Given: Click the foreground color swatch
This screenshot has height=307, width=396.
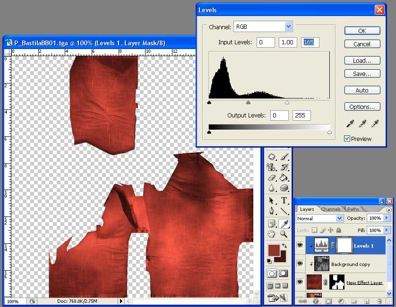Looking at the screenshot, I should [x=273, y=250].
